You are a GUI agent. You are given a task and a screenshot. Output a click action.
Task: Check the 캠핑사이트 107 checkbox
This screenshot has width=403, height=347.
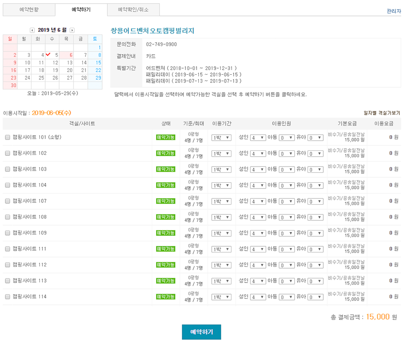[x=8, y=201]
